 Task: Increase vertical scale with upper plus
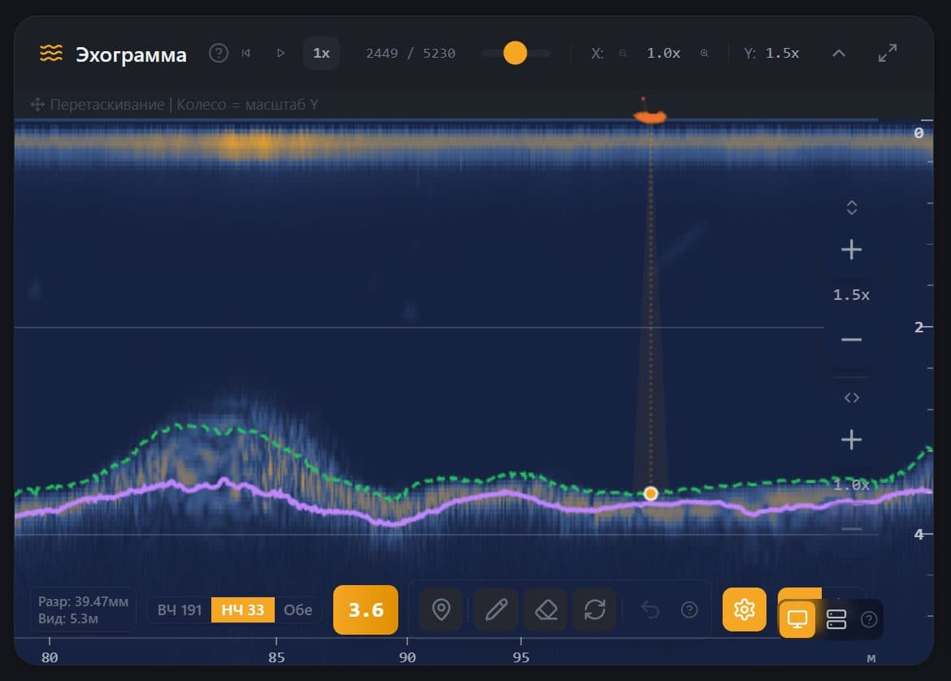(x=852, y=249)
